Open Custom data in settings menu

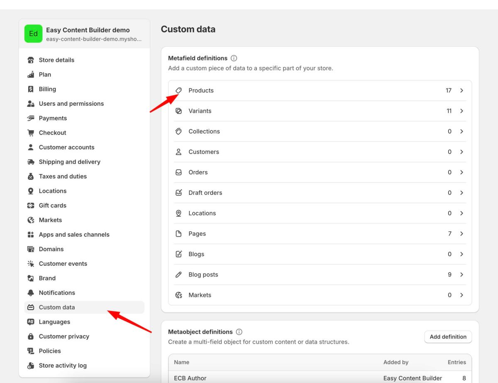coord(57,307)
